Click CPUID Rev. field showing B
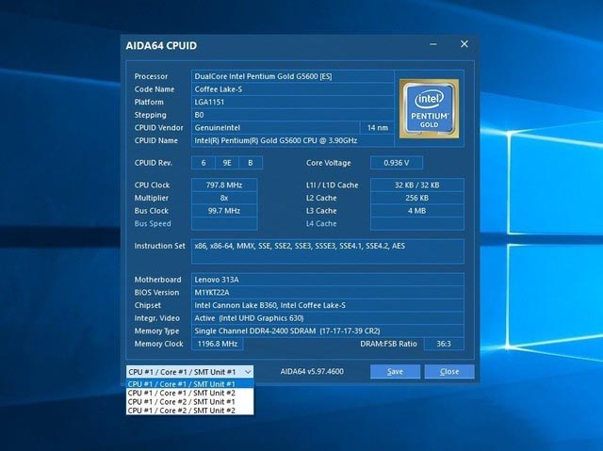The height and width of the screenshot is (451, 603). 251,163
